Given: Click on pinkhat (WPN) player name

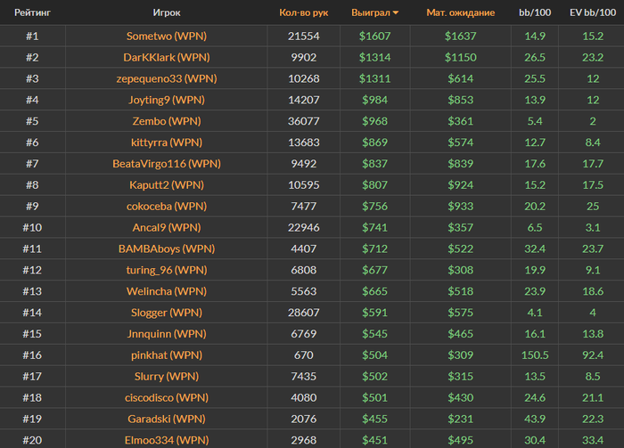Looking at the screenshot, I should tap(167, 354).
